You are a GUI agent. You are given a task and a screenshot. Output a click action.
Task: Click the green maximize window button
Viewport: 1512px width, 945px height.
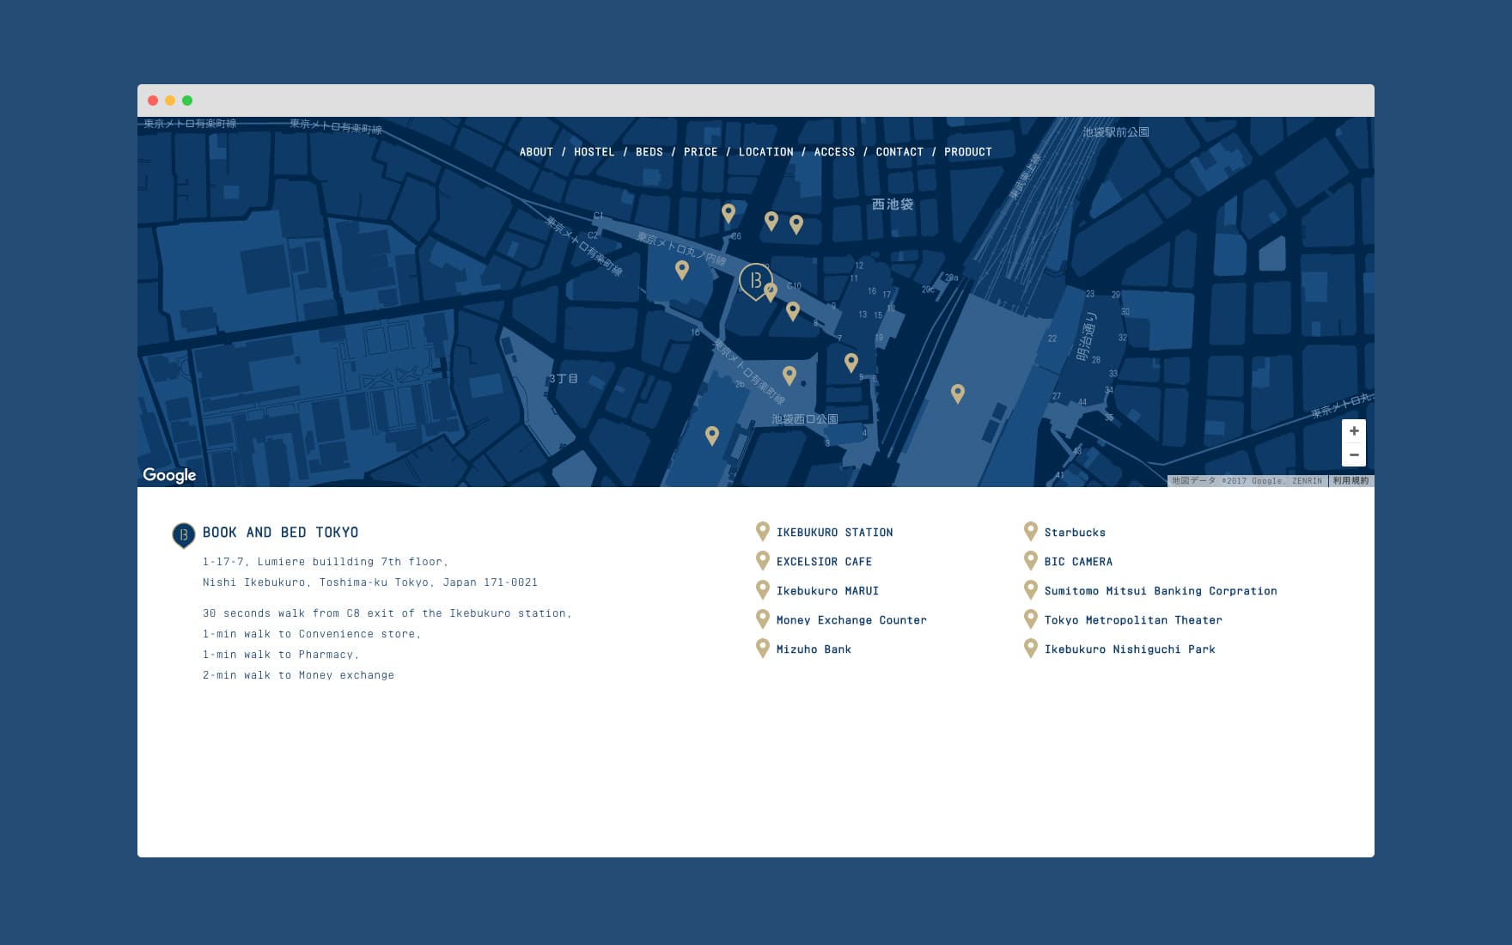click(x=187, y=101)
